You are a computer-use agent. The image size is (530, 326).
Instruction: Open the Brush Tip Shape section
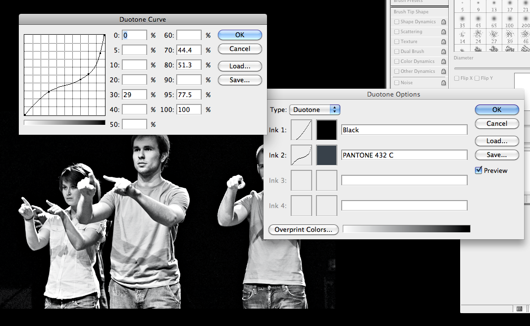point(411,11)
